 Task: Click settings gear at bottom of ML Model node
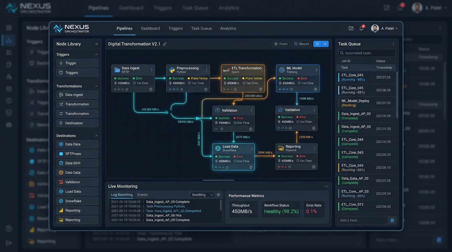316,89
